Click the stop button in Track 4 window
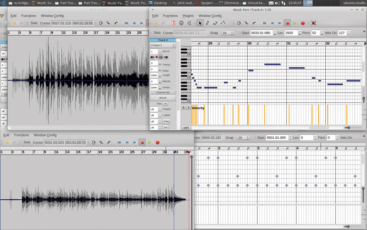 pyautogui.click(x=288, y=23)
